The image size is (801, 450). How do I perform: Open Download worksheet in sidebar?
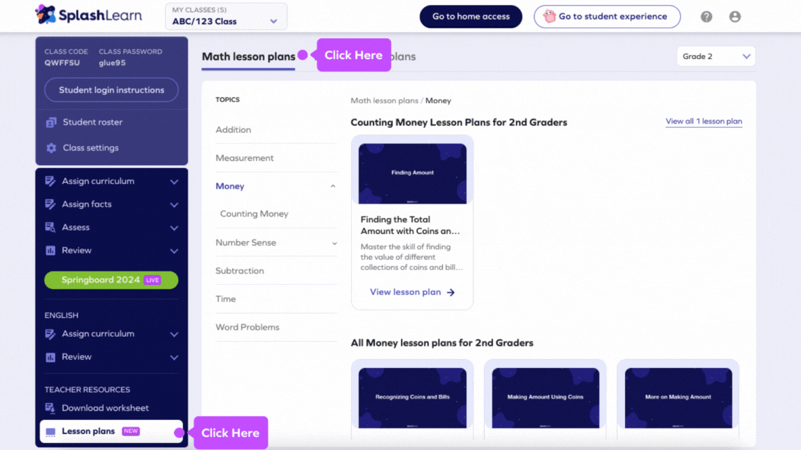point(105,408)
